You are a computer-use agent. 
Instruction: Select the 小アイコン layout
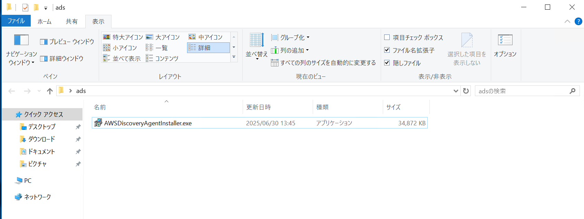[120, 48]
